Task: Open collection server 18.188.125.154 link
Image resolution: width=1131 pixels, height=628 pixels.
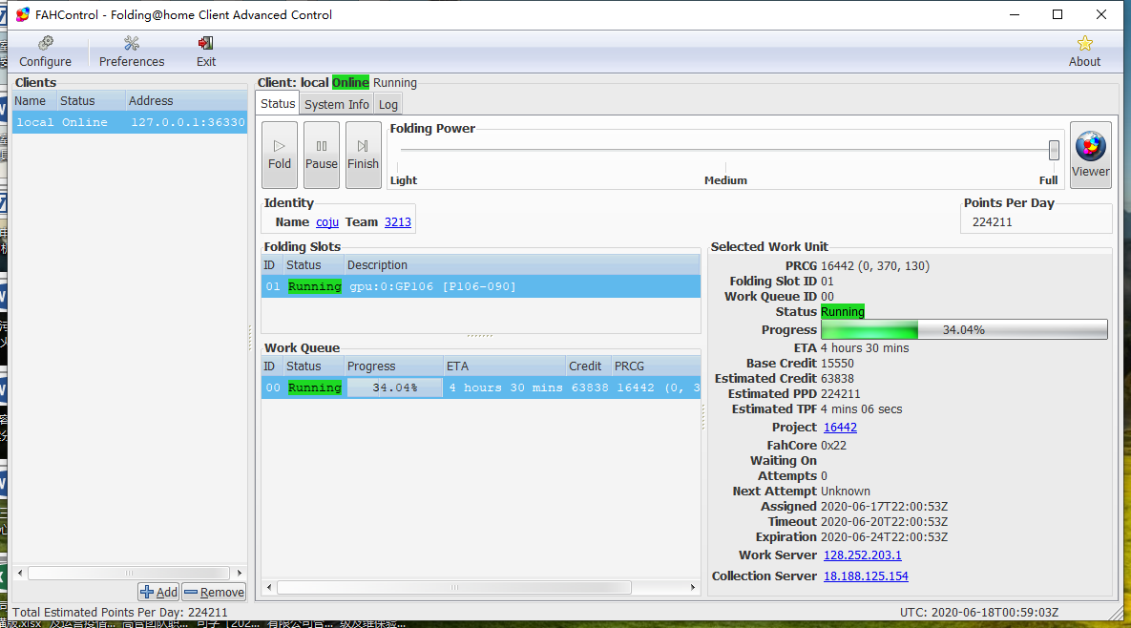Action: coord(866,576)
